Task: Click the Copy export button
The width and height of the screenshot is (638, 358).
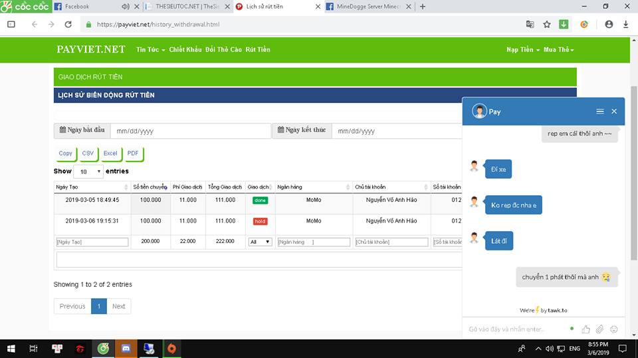Action: coord(65,153)
